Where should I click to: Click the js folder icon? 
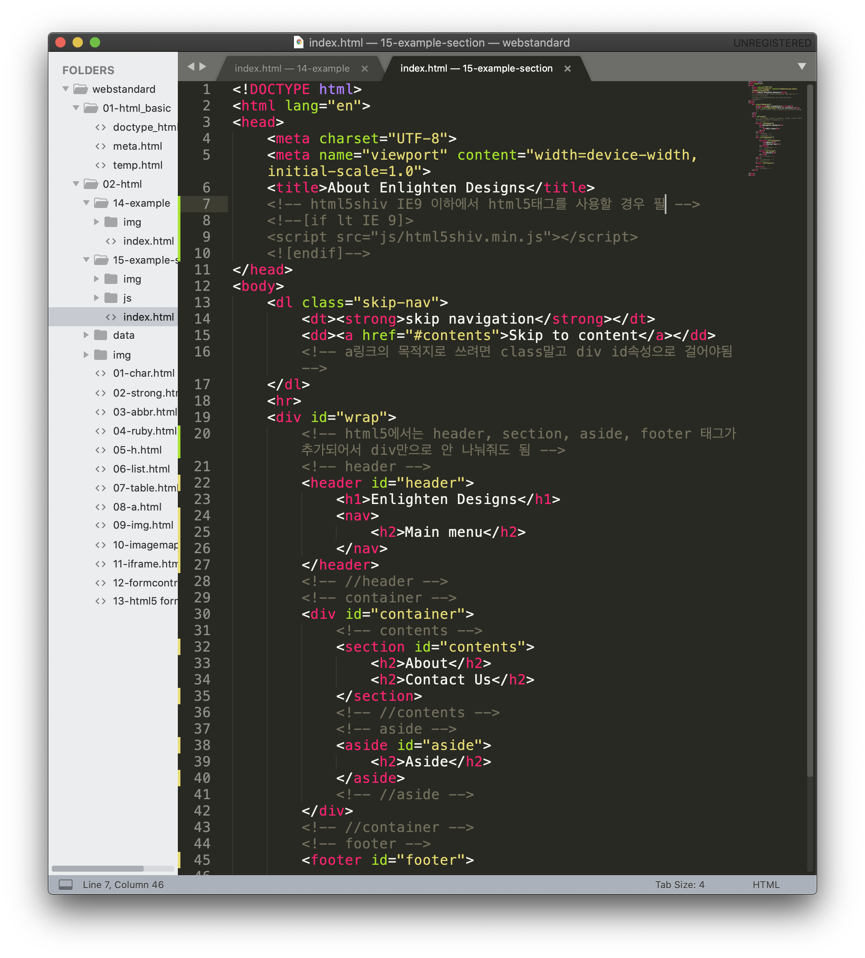111,298
